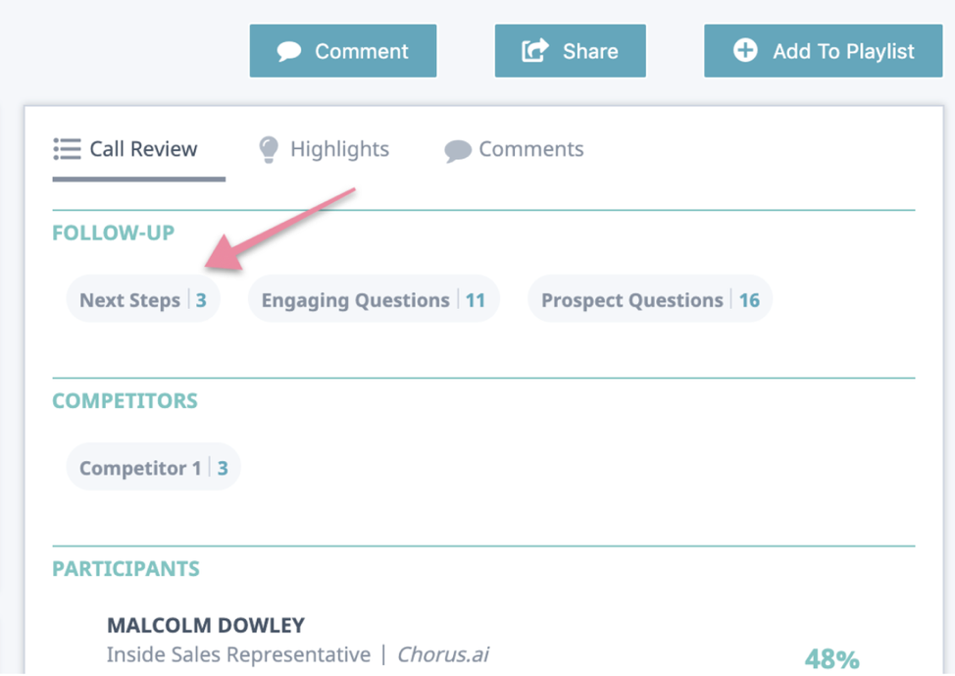The height and width of the screenshot is (676, 955).
Task: Click participant name Malcolm Dowley
Action: (x=206, y=625)
